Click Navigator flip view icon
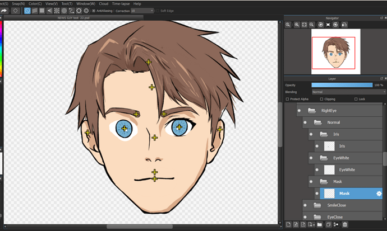Viewport: 387px width, 231px height. [x=344, y=25]
